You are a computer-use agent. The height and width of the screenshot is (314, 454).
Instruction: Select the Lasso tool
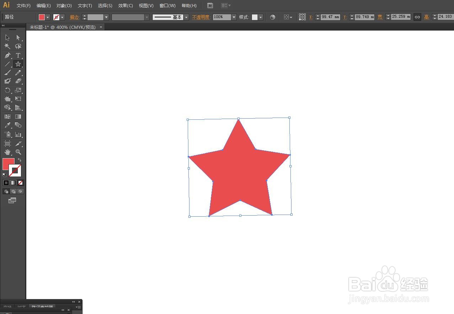coord(18,47)
